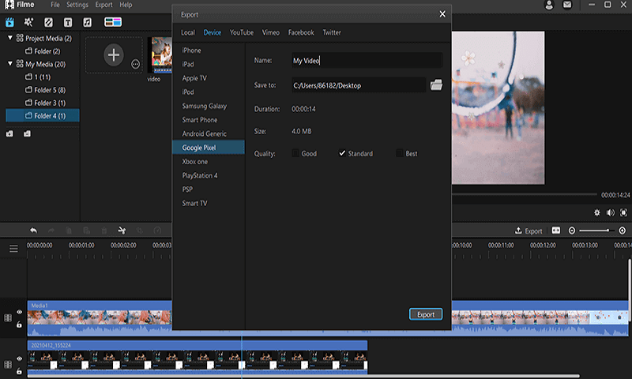Open the split screen templates icon
This screenshot has height=379, width=632.
pos(113,22)
